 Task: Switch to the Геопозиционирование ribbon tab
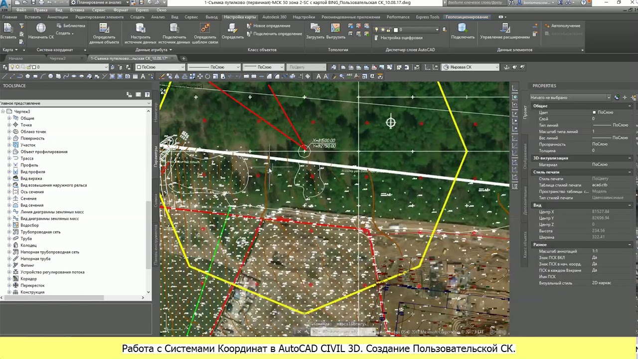[467, 17]
